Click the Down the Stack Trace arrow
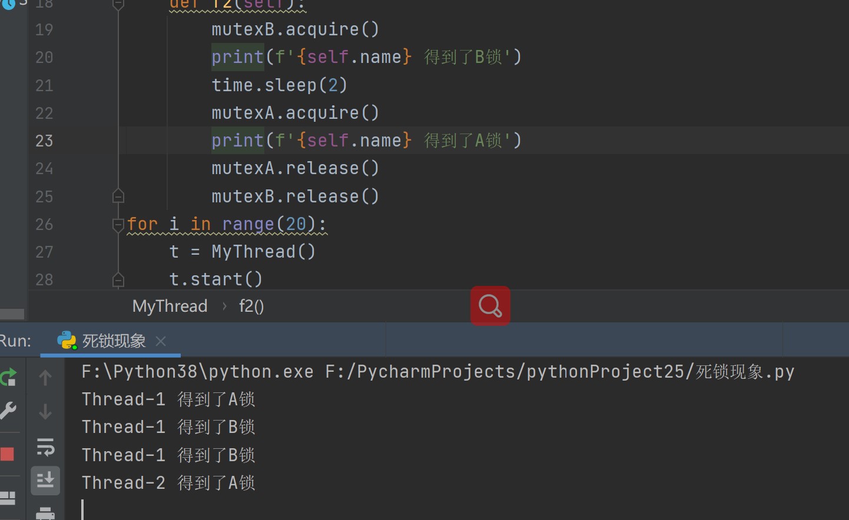This screenshot has height=520, width=849. coord(45,412)
